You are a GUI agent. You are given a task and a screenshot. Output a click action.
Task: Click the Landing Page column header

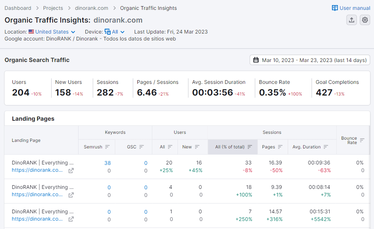coord(26,140)
